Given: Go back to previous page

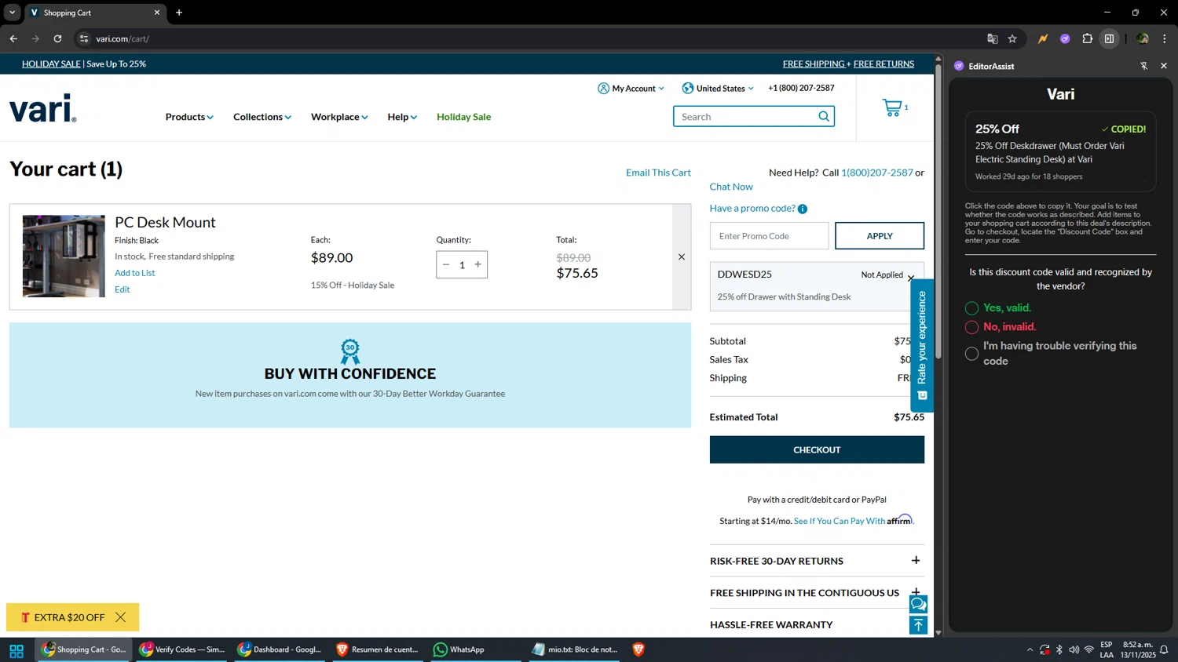Looking at the screenshot, I should 13,38.
